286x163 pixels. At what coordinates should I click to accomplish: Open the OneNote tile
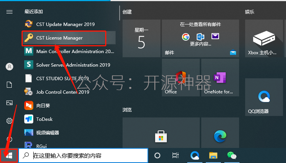(x=220, y=78)
